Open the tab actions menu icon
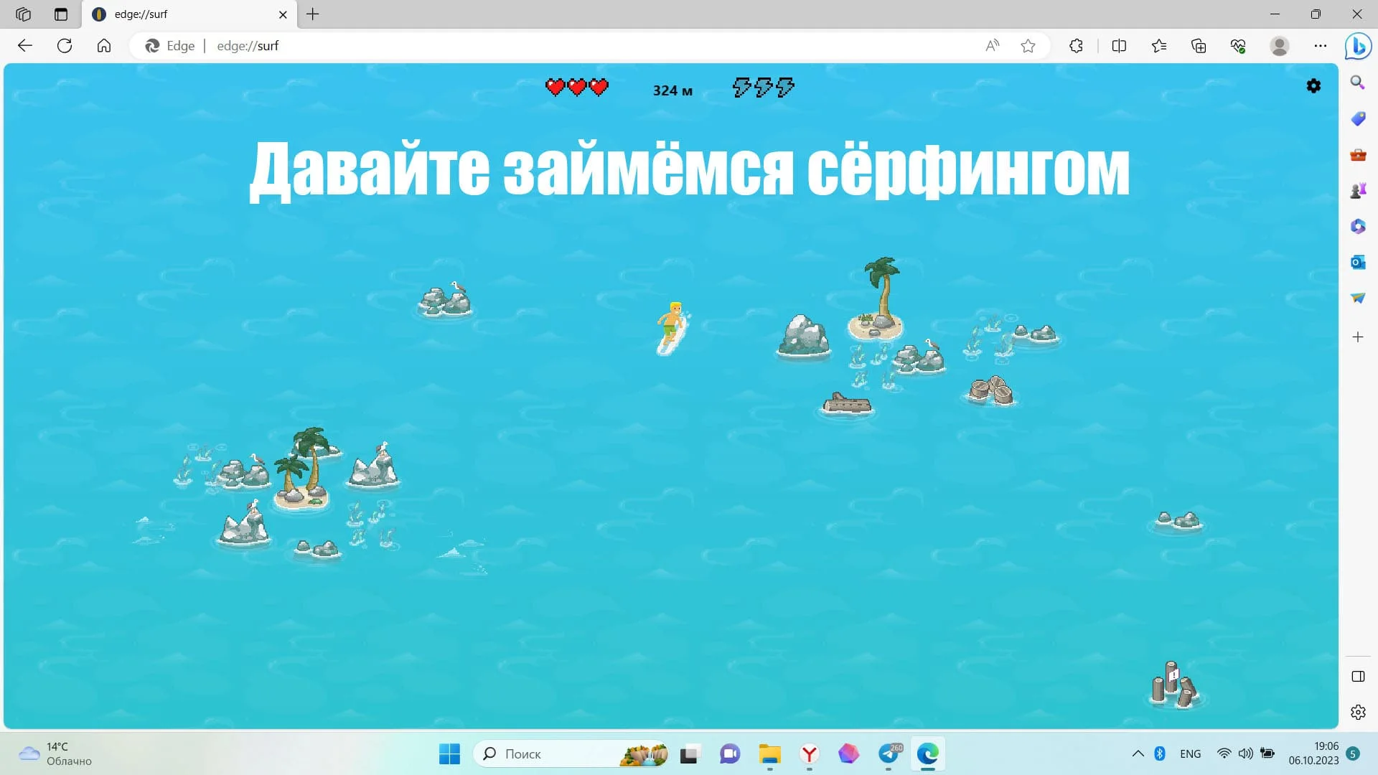This screenshot has height=775, width=1378. coord(61,14)
